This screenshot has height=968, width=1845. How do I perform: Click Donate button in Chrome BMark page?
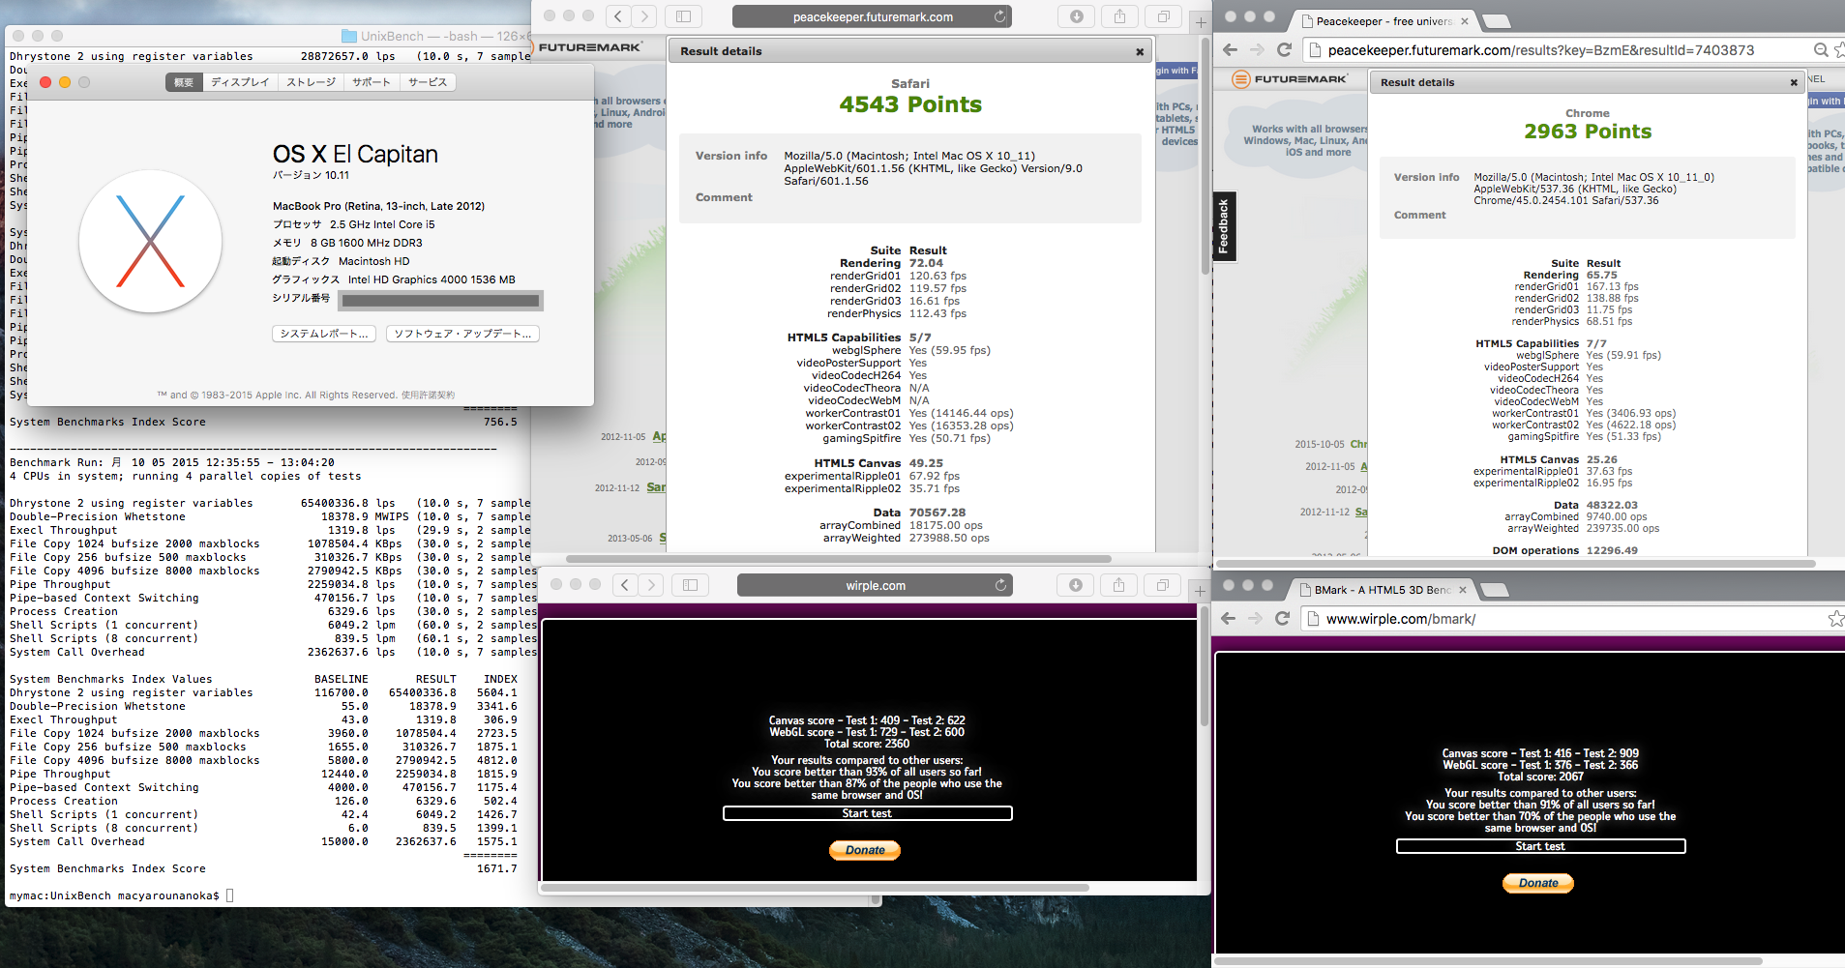pyautogui.click(x=1538, y=883)
